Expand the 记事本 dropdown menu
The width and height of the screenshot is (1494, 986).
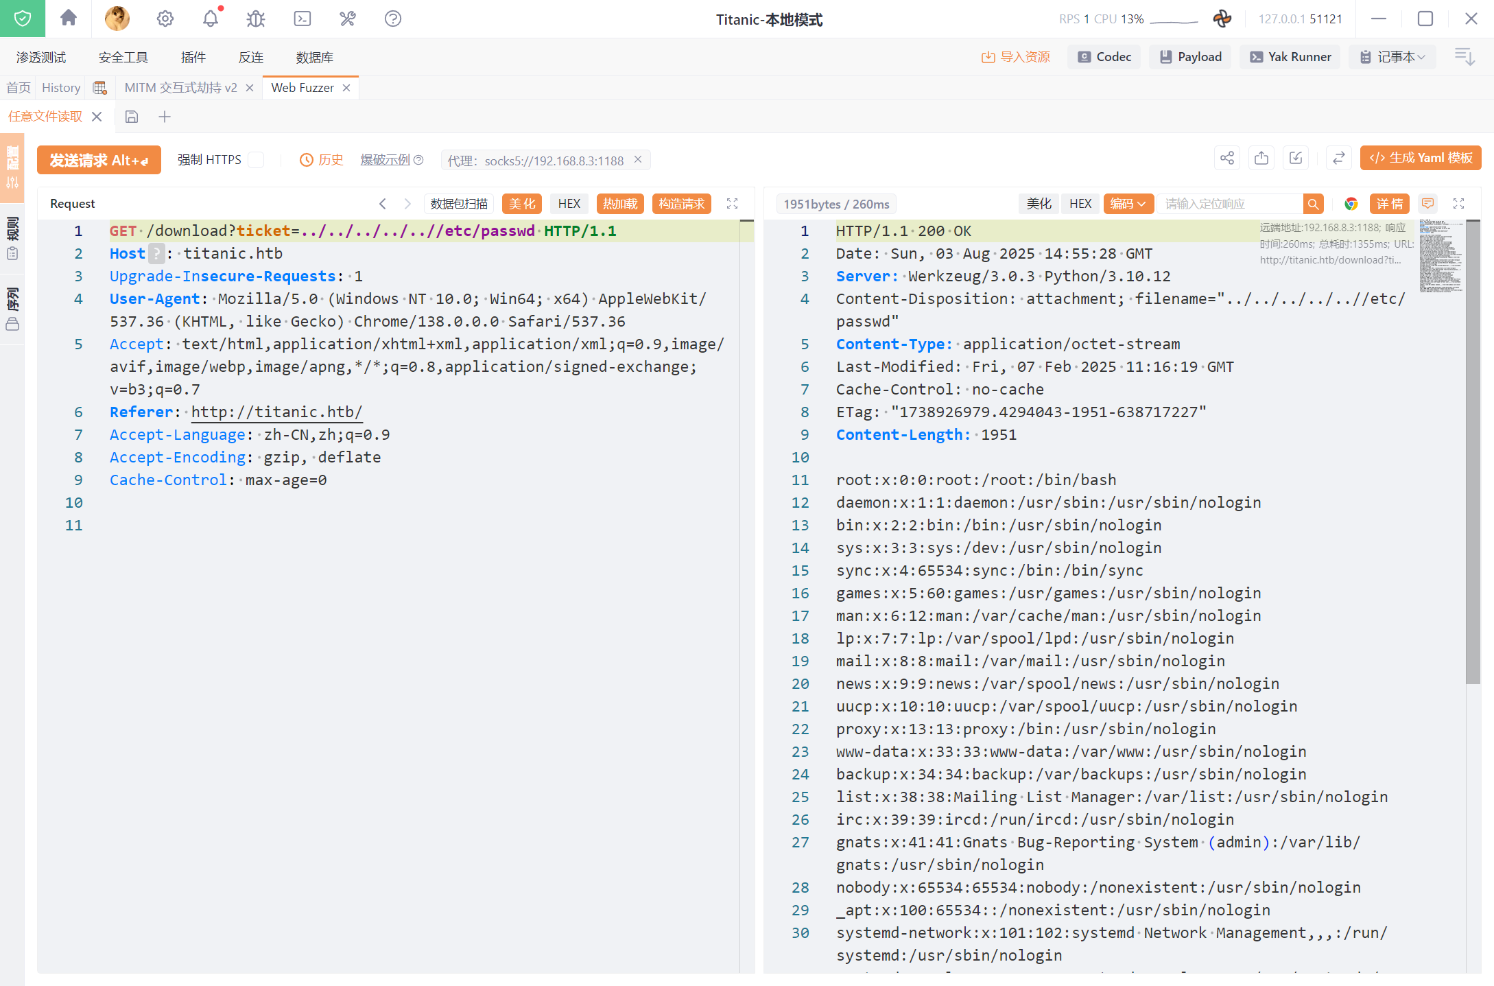[x=1394, y=57]
